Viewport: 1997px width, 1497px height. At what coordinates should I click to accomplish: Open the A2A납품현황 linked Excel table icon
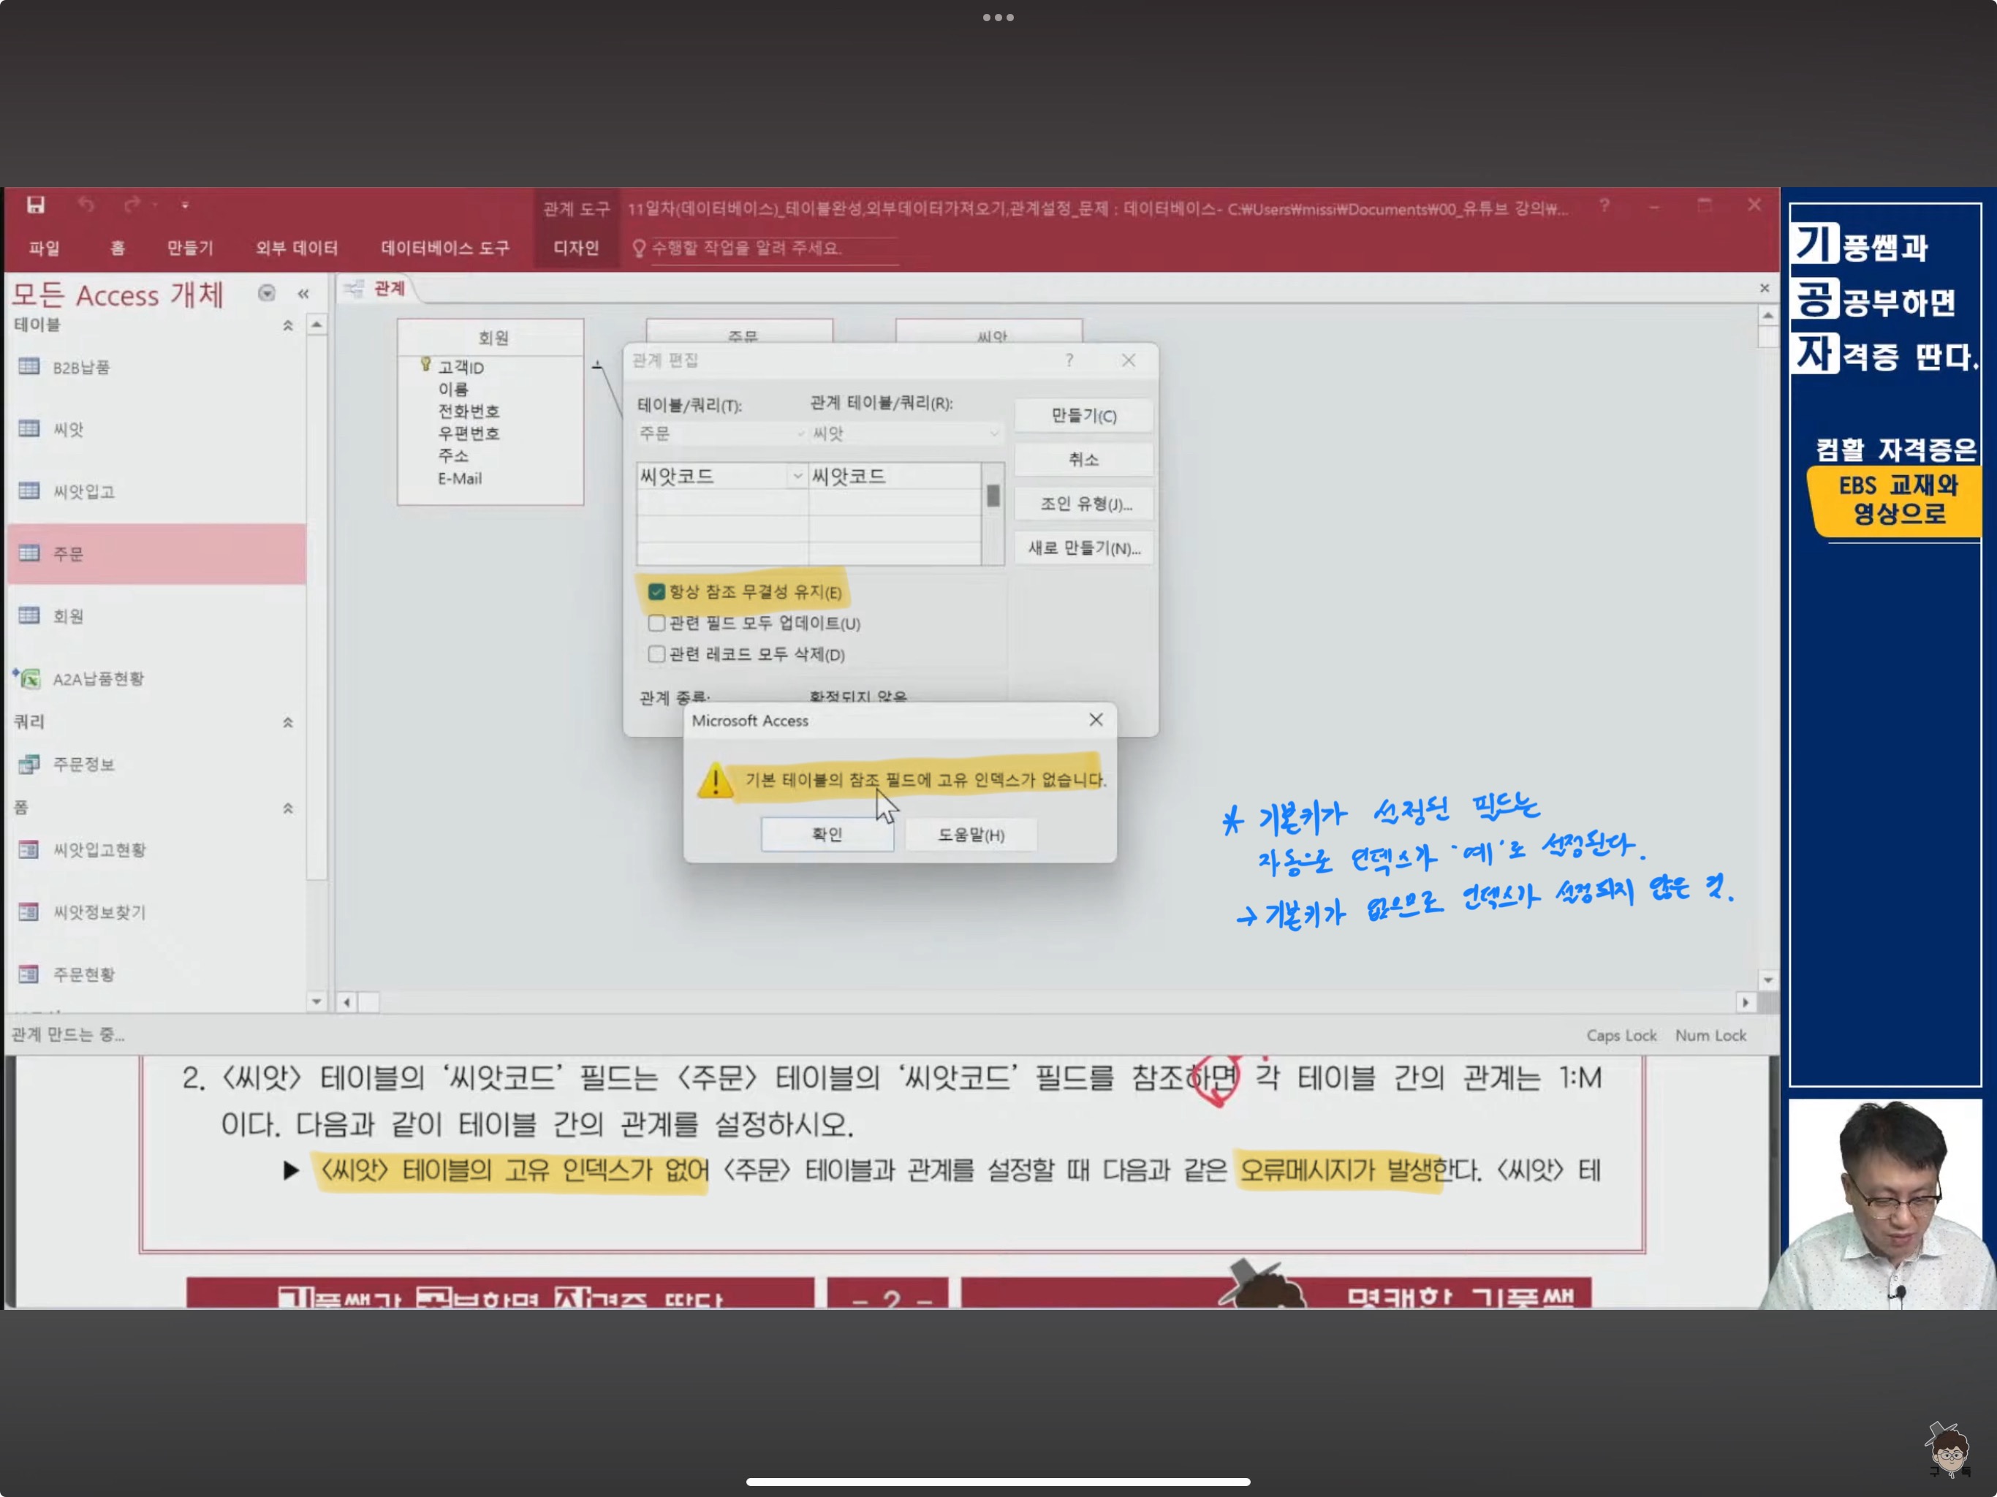(29, 678)
